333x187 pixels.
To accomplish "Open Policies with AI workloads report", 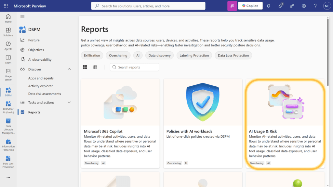I will coord(203,123).
